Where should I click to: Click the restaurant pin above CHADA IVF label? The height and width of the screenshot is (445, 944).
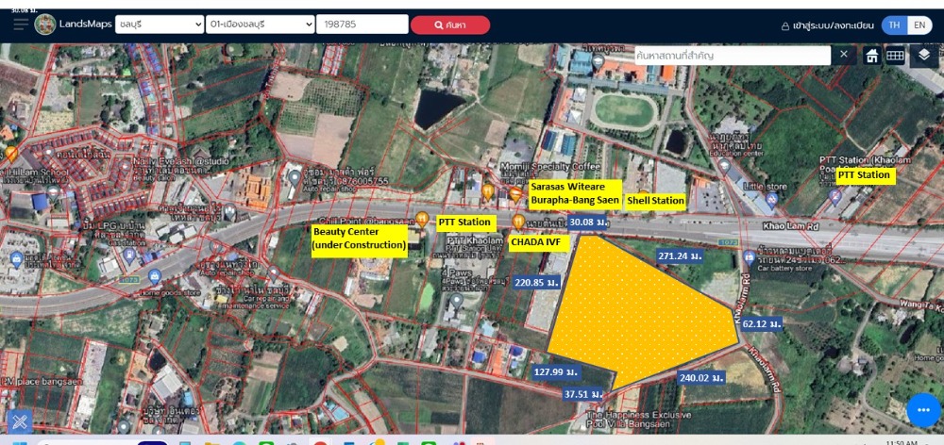[518, 222]
